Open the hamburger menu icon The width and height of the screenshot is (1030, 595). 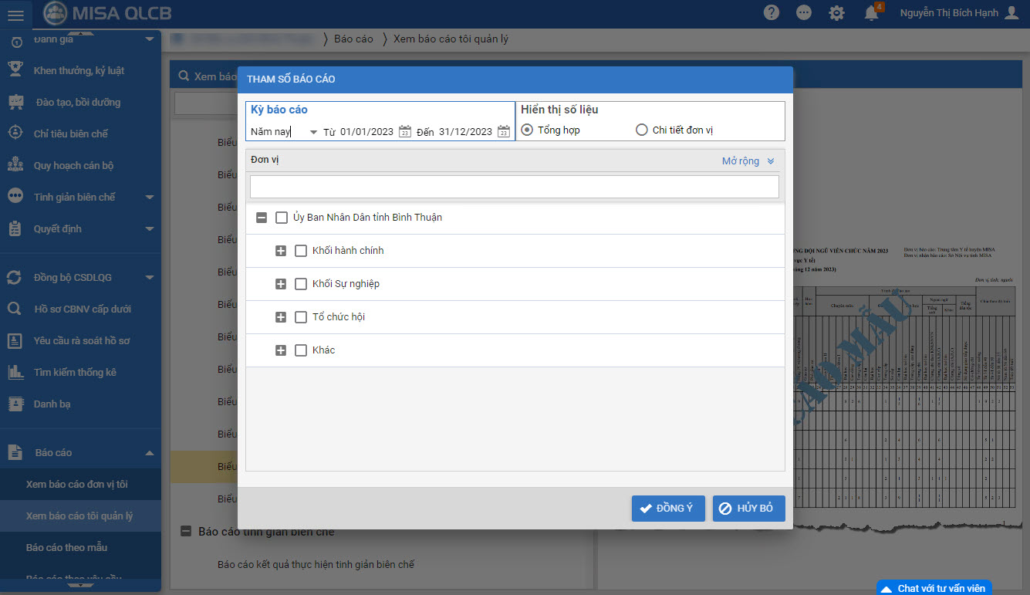pyautogui.click(x=15, y=15)
